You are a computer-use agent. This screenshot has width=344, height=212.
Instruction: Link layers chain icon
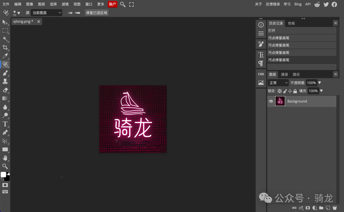tap(294, 208)
